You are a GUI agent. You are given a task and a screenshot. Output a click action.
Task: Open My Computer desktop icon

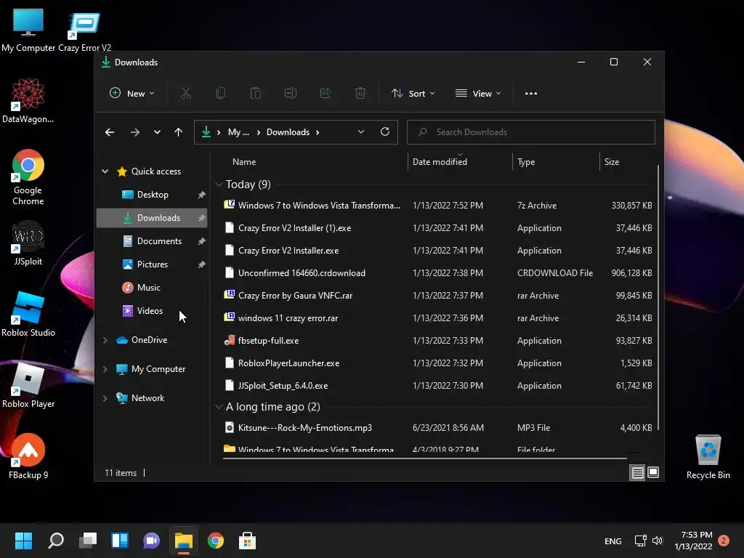[x=28, y=30]
